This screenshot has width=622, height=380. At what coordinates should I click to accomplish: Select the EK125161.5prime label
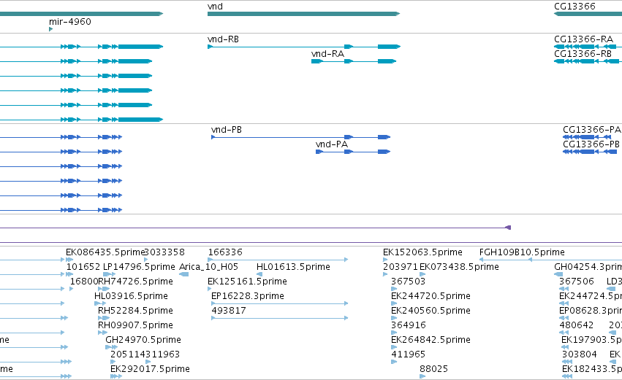tap(247, 282)
